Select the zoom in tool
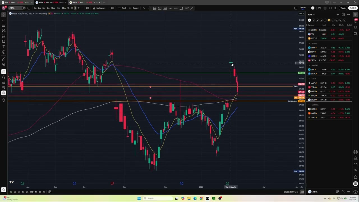359x202 pixels. [x=4, y=64]
